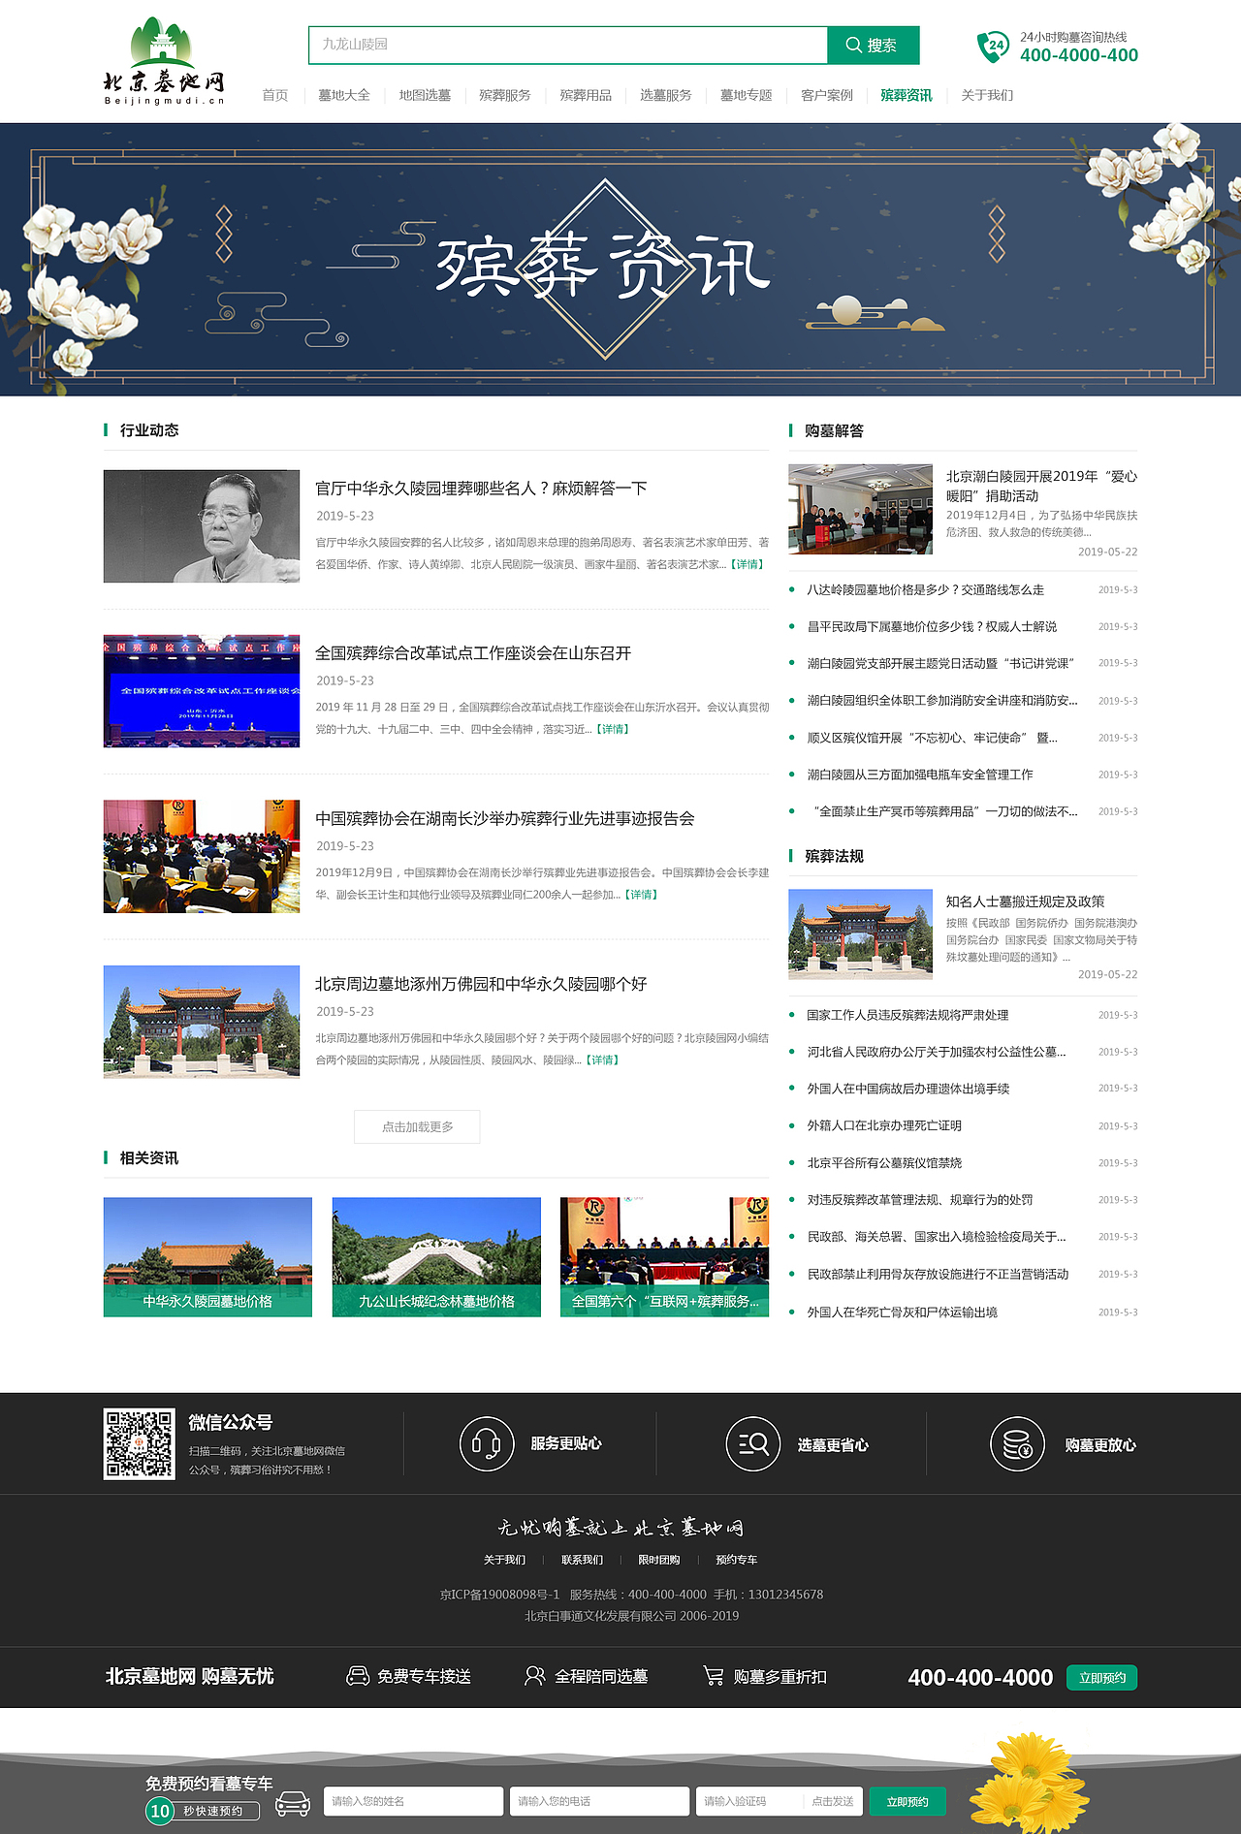Focus the 请输入您的姓名 field
1241x1834 pixels.
tap(413, 1801)
